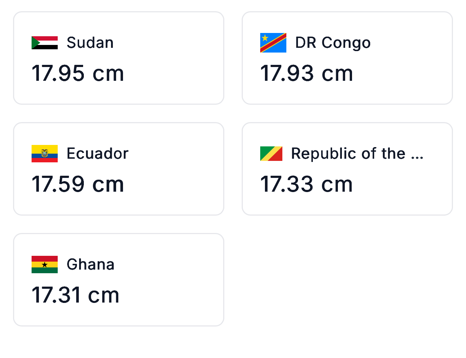The height and width of the screenshot is (358, 466).
Task: Click the Republic of the Congo flag
Action: coord(271,154)
